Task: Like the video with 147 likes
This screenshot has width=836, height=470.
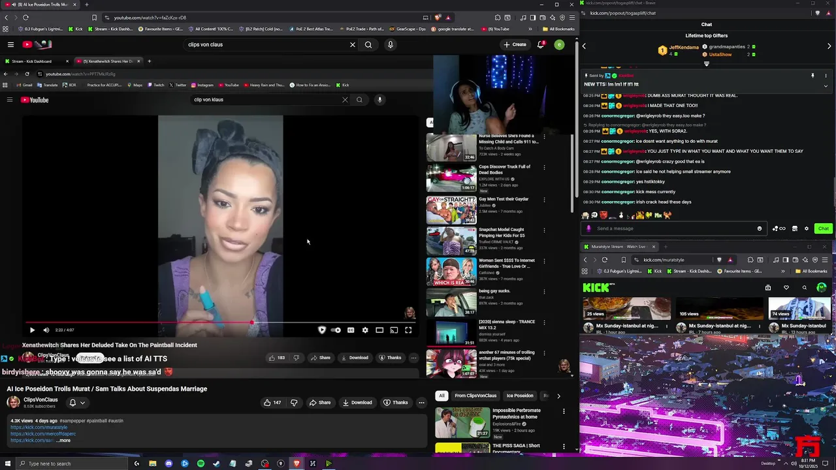Action: click(272, 403)
